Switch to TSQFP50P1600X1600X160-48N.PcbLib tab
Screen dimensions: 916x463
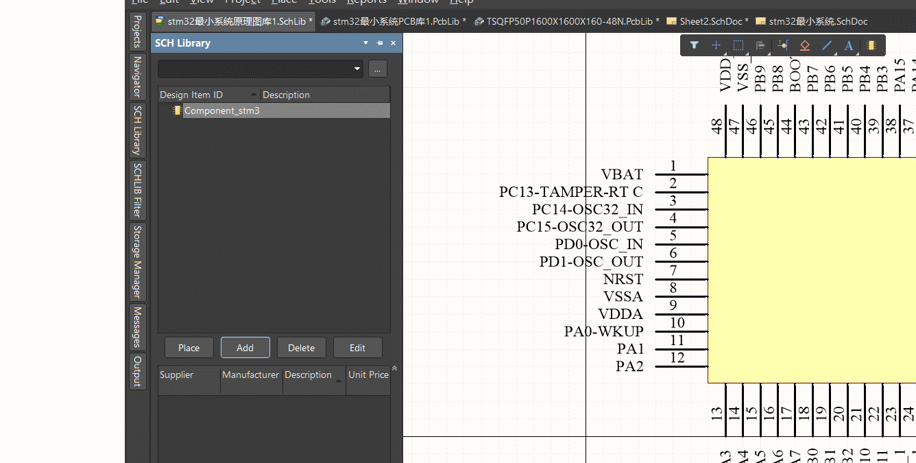coord(567,21)
